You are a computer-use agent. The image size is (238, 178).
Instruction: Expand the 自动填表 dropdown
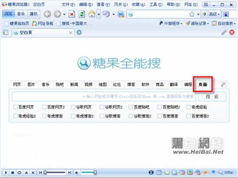click(x=224, y=23)
